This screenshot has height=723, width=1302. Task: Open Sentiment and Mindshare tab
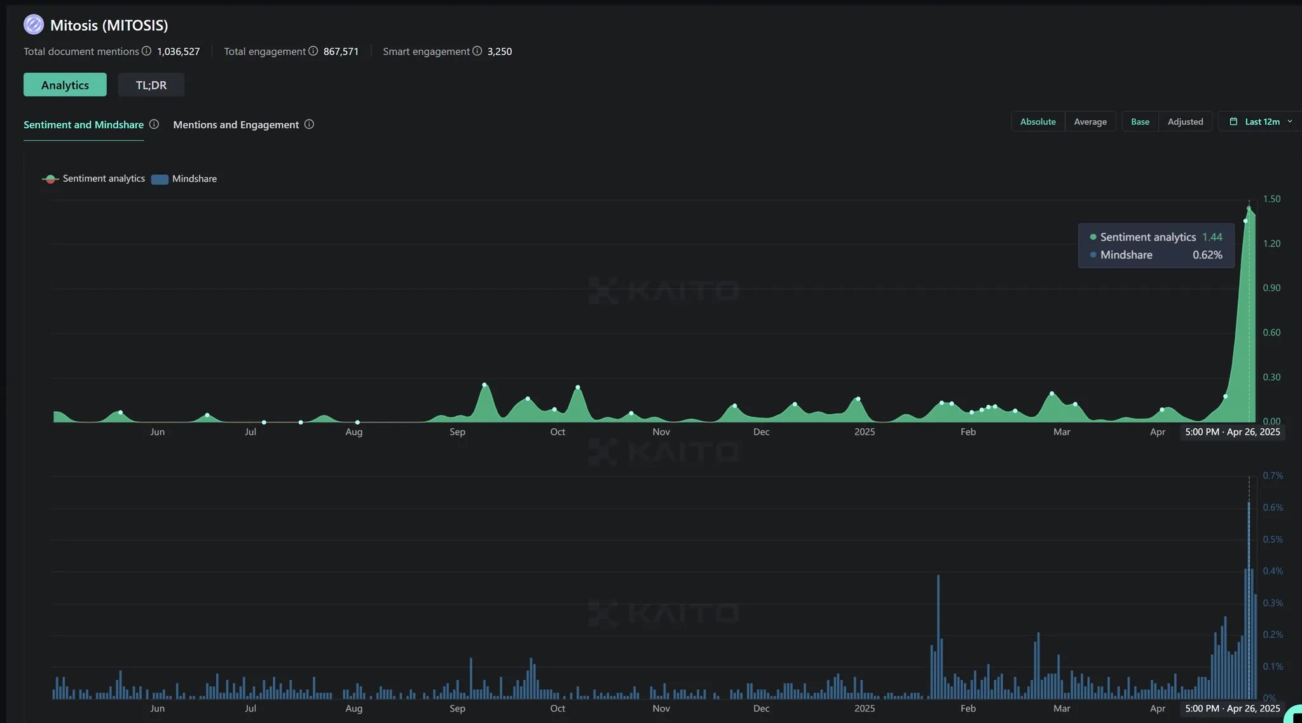coord(83,125)
